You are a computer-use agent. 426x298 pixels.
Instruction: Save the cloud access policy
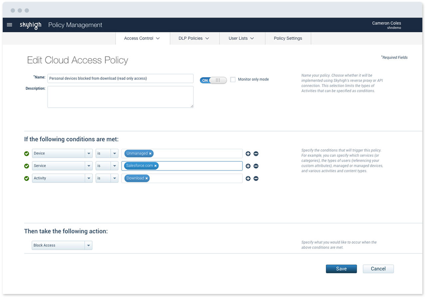tap(341, 269)
